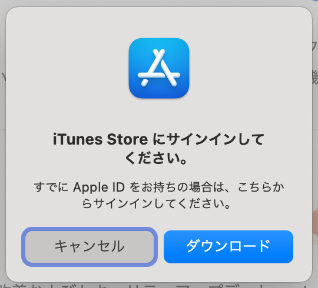318x288 pixels.
Task: Click the すでに text at description start
Action: click(x=51, y=187)
